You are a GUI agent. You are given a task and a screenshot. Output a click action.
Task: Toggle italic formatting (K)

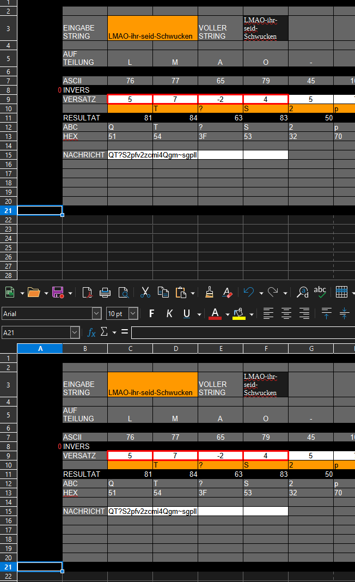[x=169, y=314]
